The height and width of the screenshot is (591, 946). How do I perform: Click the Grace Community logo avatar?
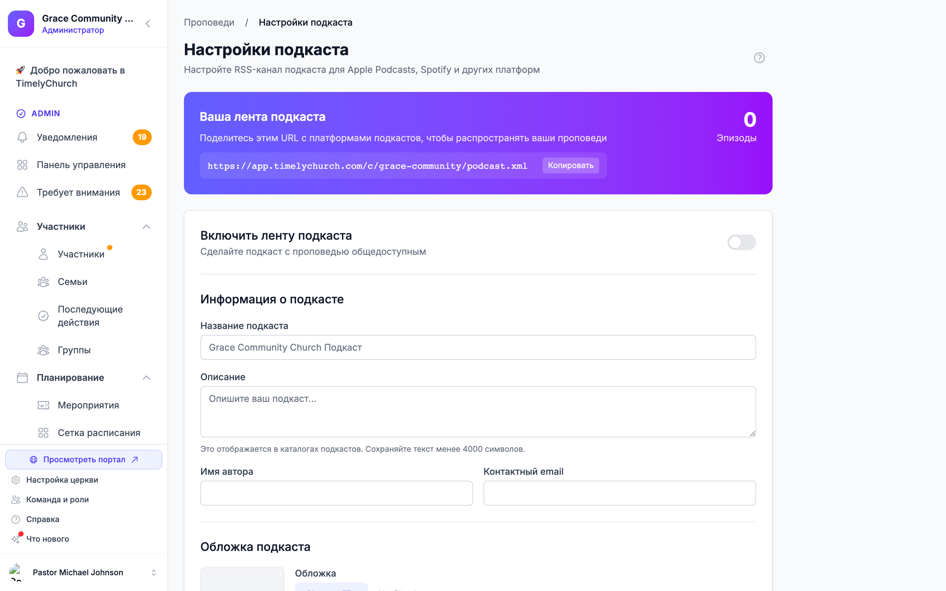pos(21,23)
